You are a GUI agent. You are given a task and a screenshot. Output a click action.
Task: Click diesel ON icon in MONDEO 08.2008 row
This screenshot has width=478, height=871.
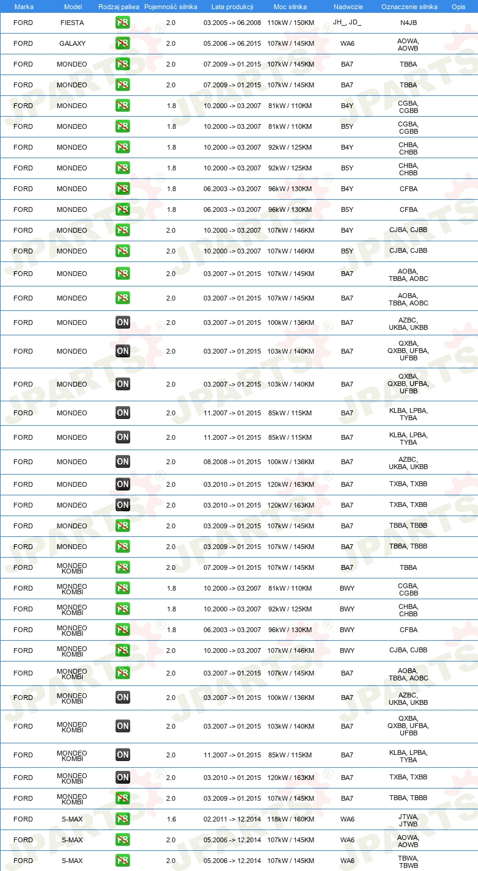click(x=122, y=462)
